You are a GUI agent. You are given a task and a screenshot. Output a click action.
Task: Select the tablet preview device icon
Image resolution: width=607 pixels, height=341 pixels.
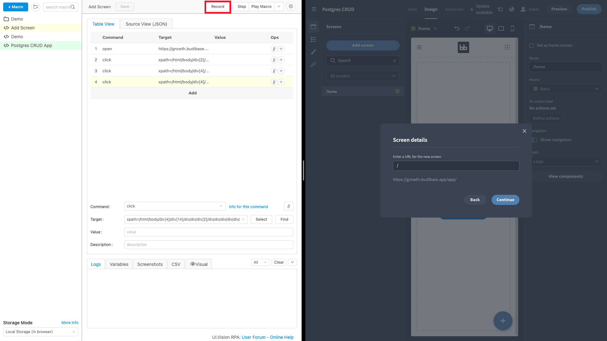501,28
